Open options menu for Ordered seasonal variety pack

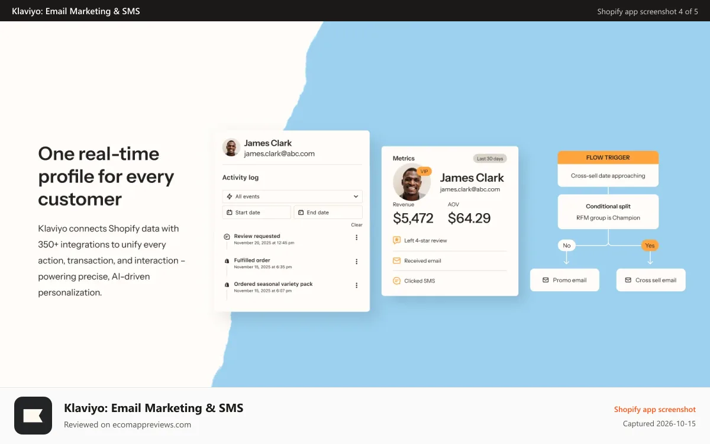point(356,285)
